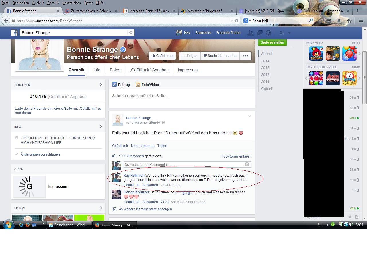Like the post via 'Gefällt mir' link

pos(120,146)
